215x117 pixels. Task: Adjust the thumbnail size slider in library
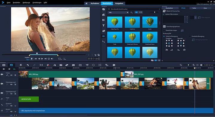click(x=155, y=12)
